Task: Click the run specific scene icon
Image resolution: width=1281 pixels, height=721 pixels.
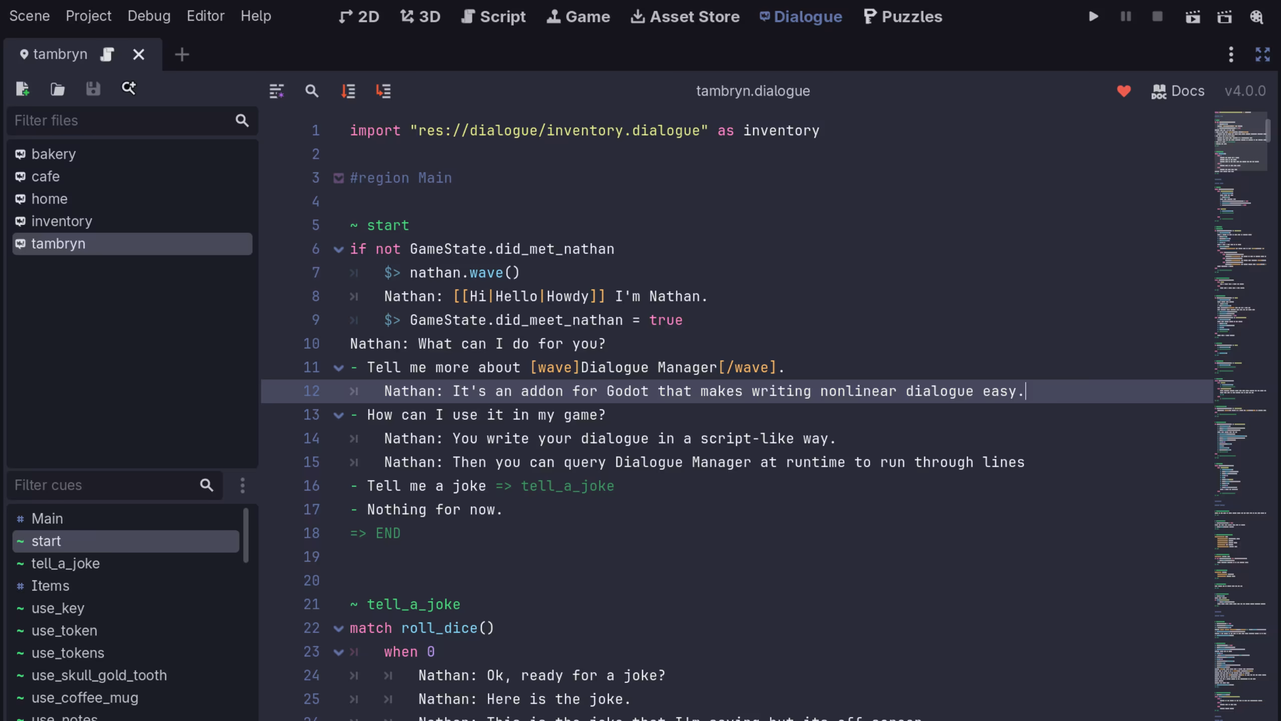Action: (x=1224, y=17)
